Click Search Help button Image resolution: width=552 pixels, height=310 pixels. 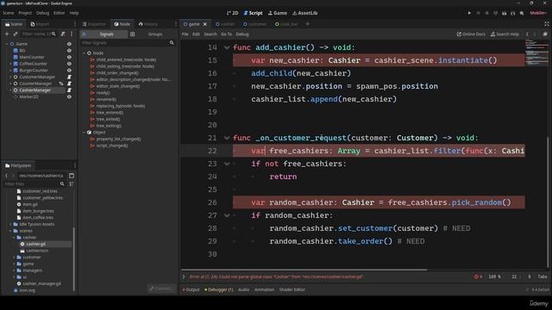(505, 34)
